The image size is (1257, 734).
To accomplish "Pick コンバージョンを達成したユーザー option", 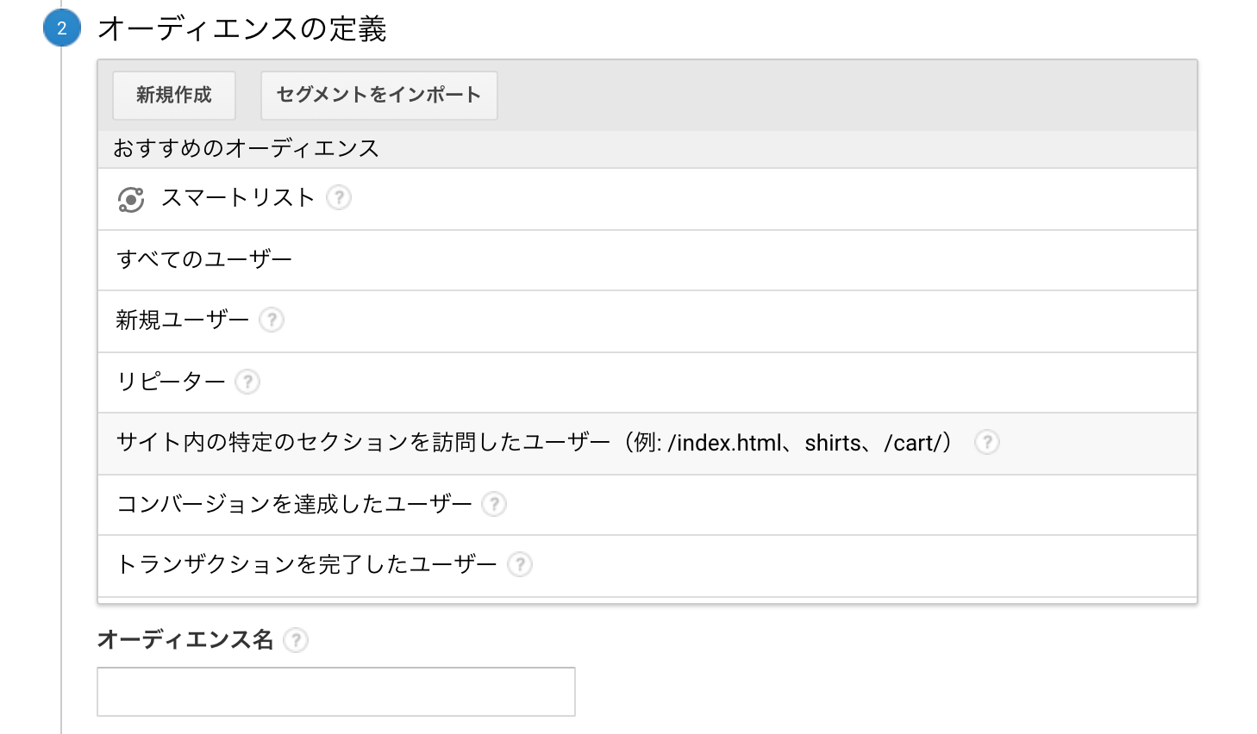I will pyautogui.click(x=294, y=504).
